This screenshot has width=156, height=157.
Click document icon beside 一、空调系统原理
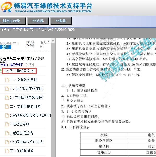(x=7, y=80)
